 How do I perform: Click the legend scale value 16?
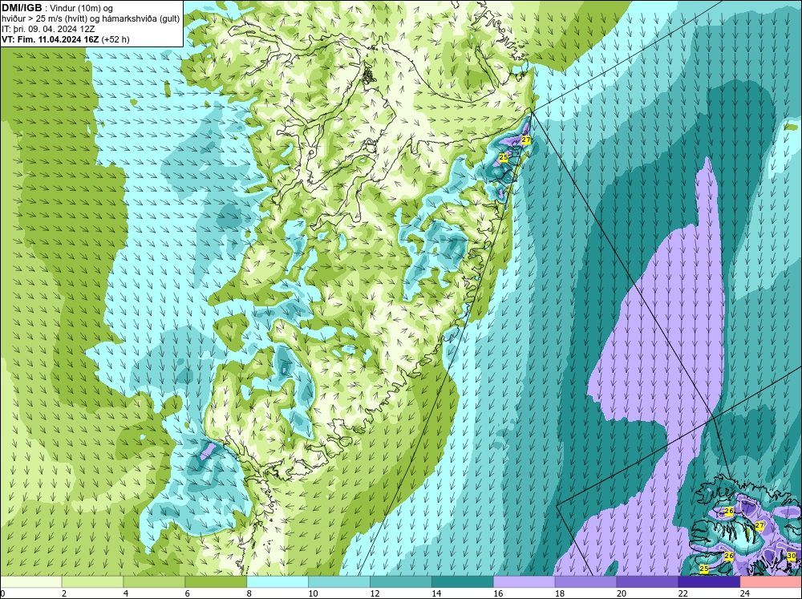(498, 593)
